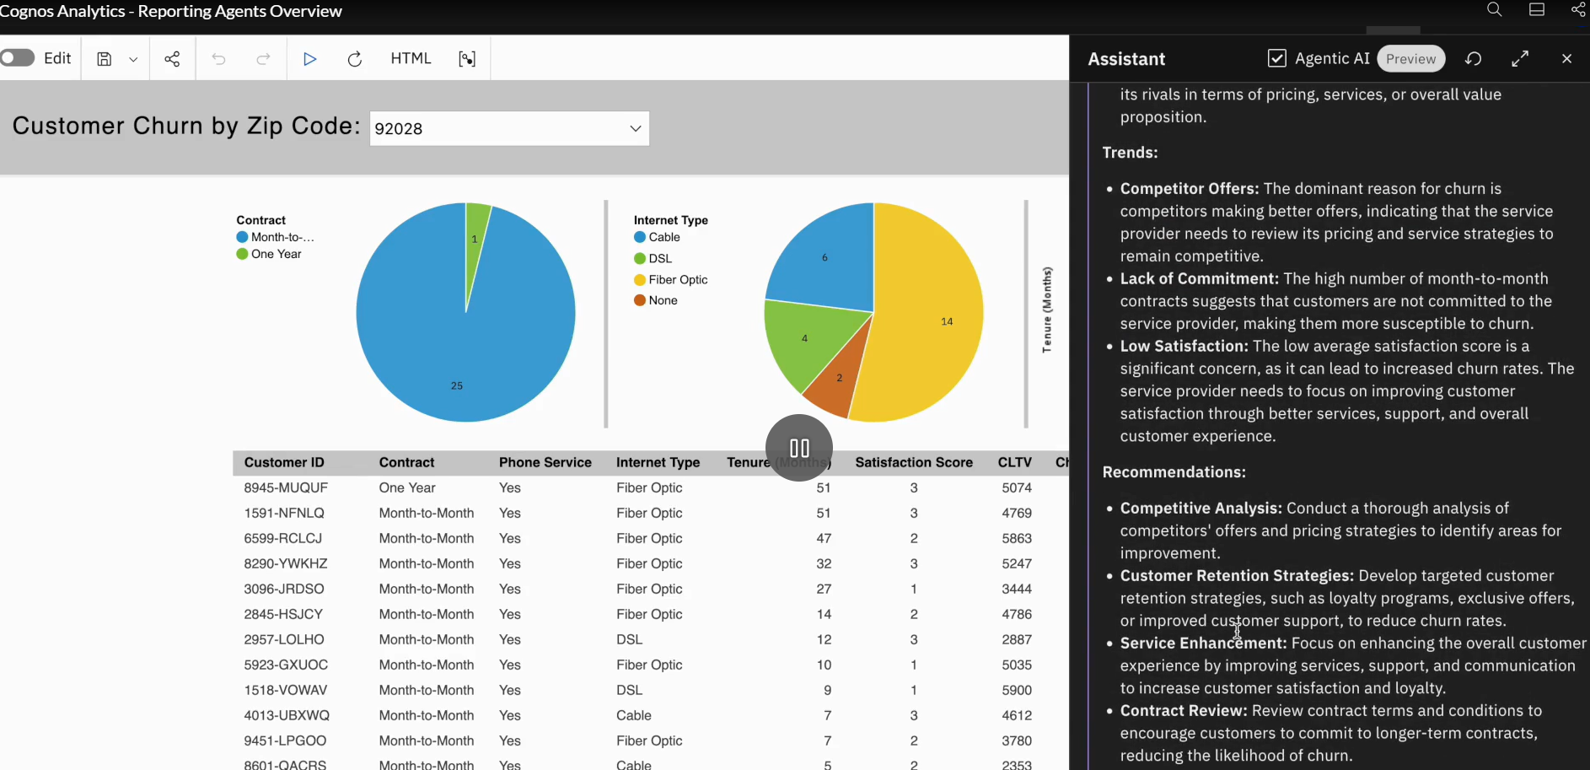Pause playback with the pause button
Screen dimensions: 1590x770
[799, 448]
